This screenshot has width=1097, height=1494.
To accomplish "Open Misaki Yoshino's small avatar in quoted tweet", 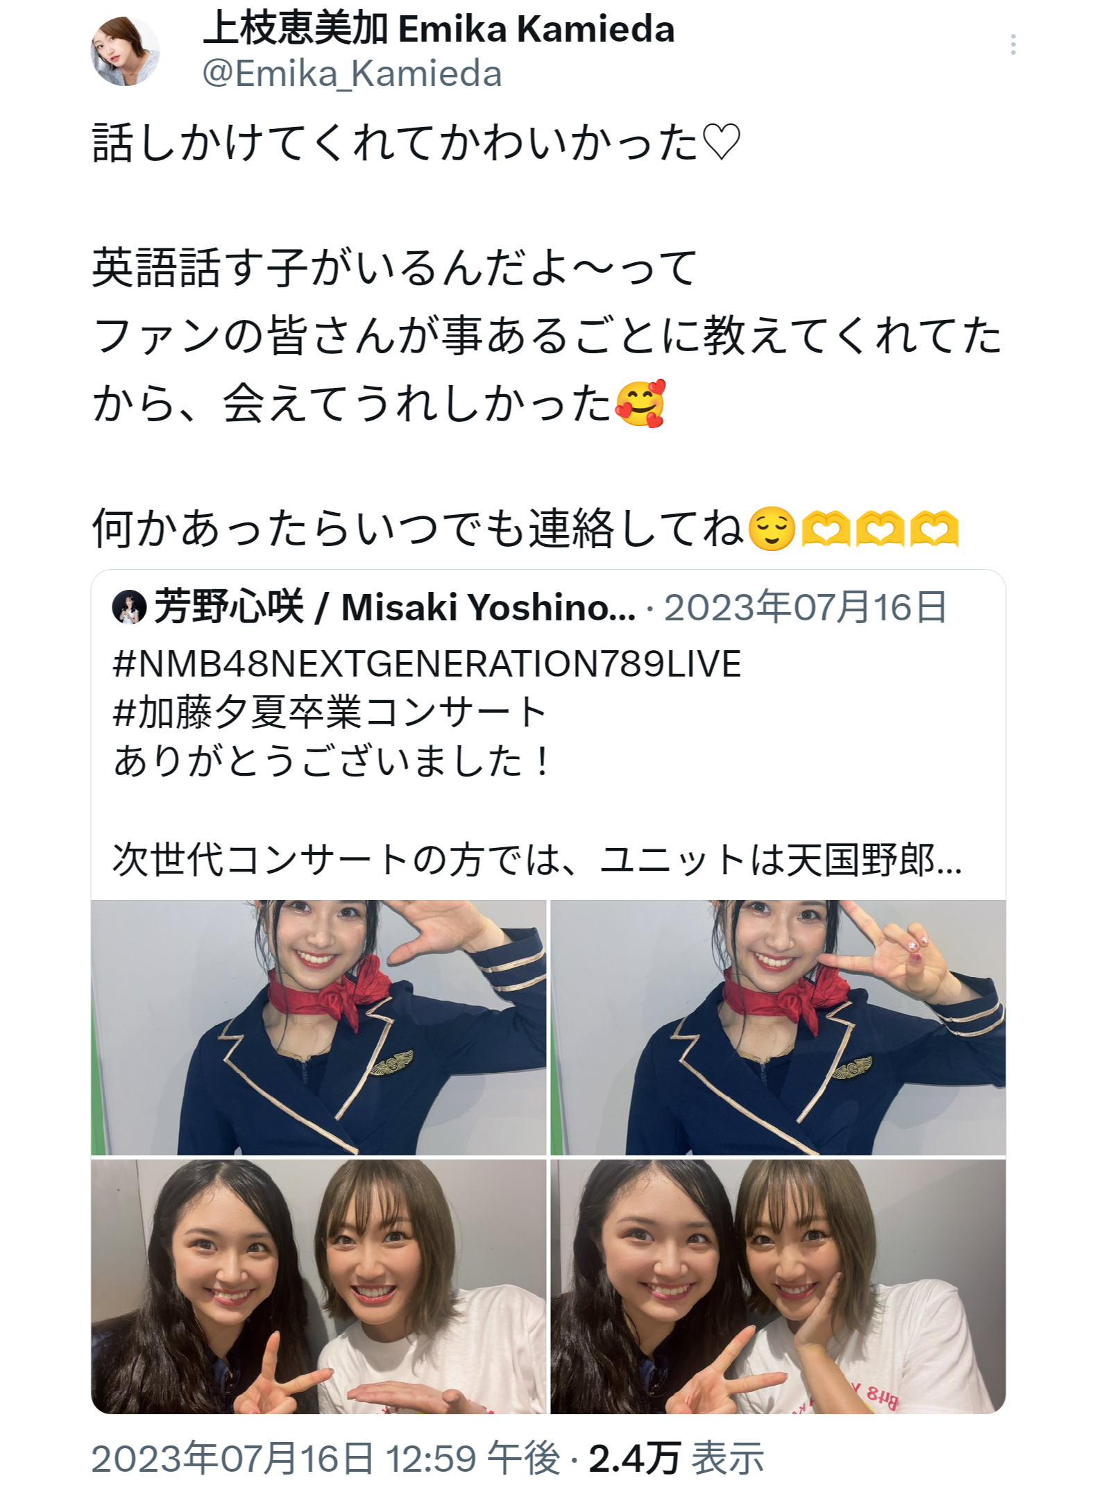I will (x=129, y=607).
